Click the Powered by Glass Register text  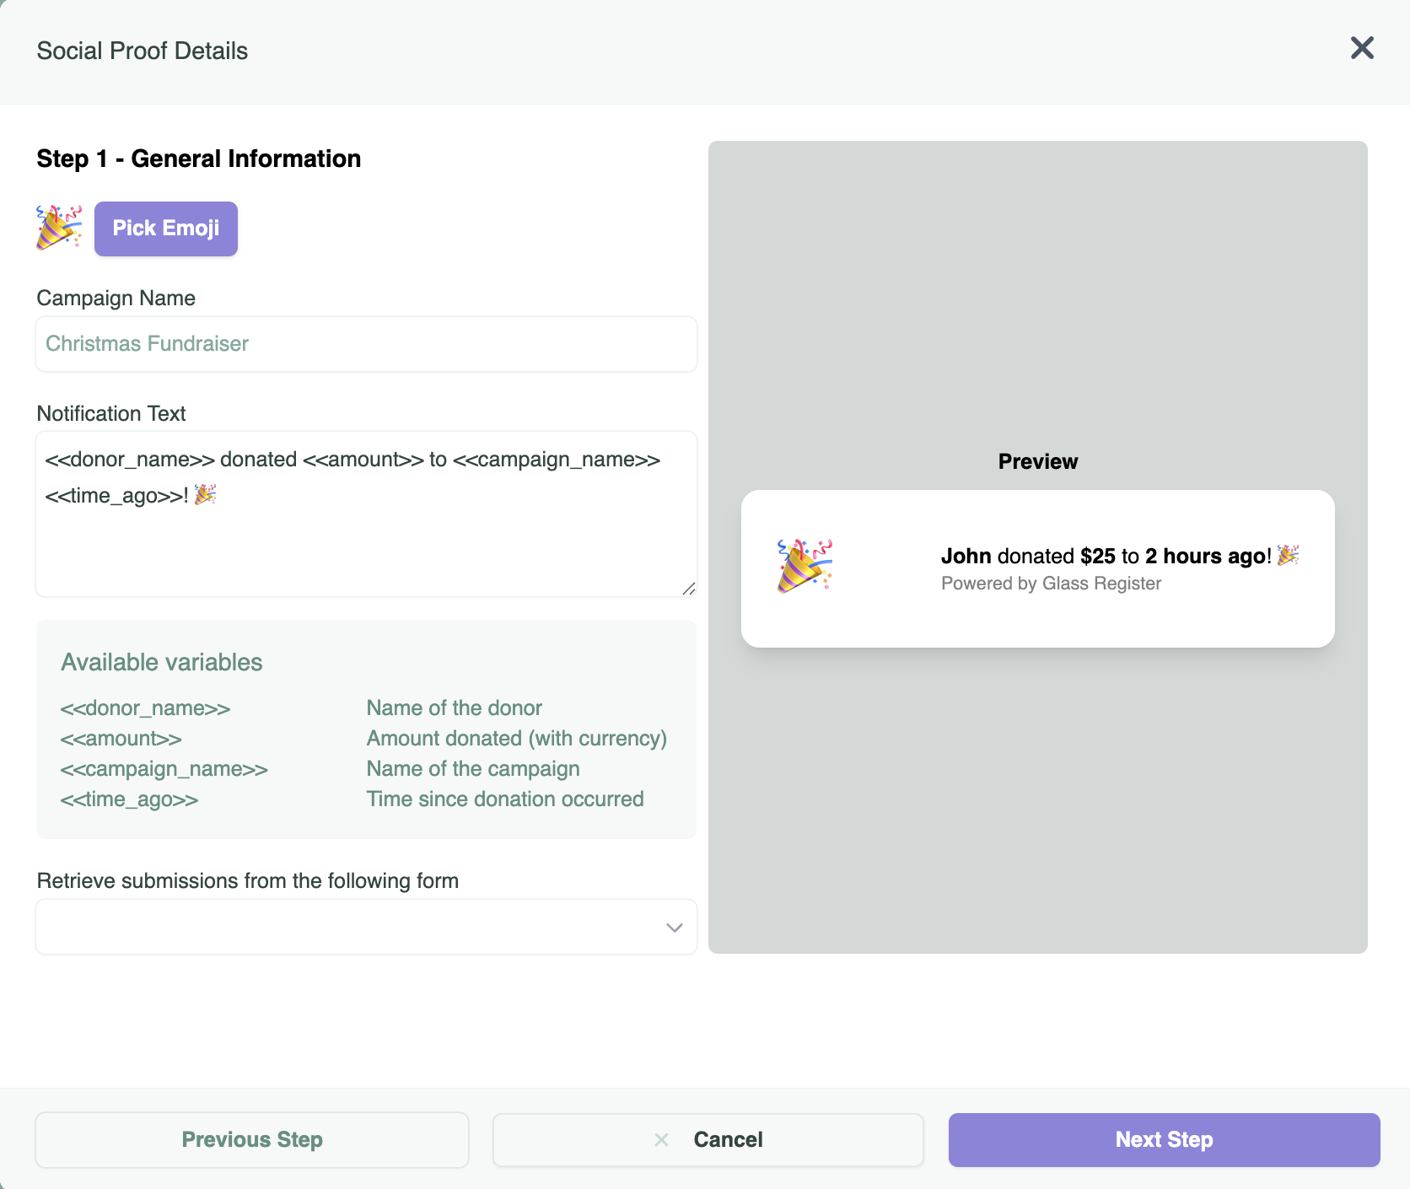pyautogui.click(x=1051, y=584)
